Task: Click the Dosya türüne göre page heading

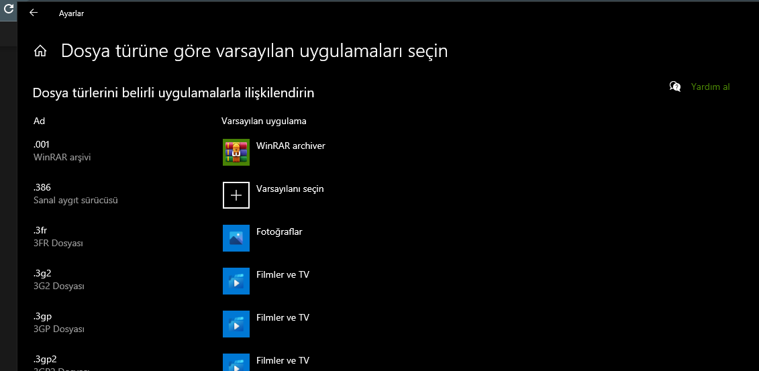Action: click(254, 51)
